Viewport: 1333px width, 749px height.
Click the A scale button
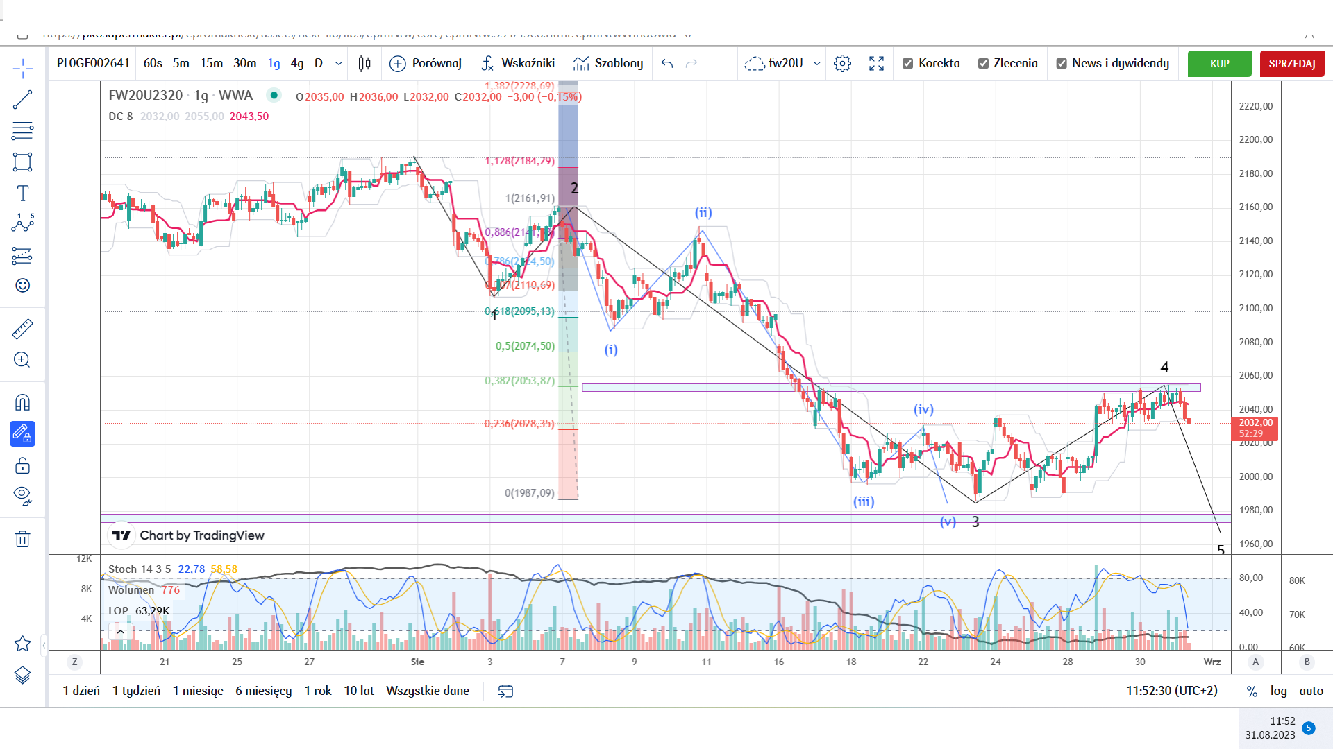click(x=1255, y=662)
